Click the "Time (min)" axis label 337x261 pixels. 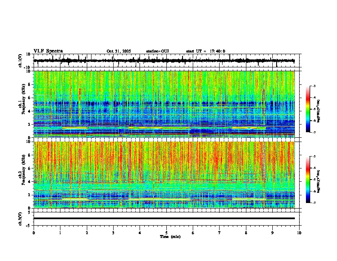pos(170,237)
